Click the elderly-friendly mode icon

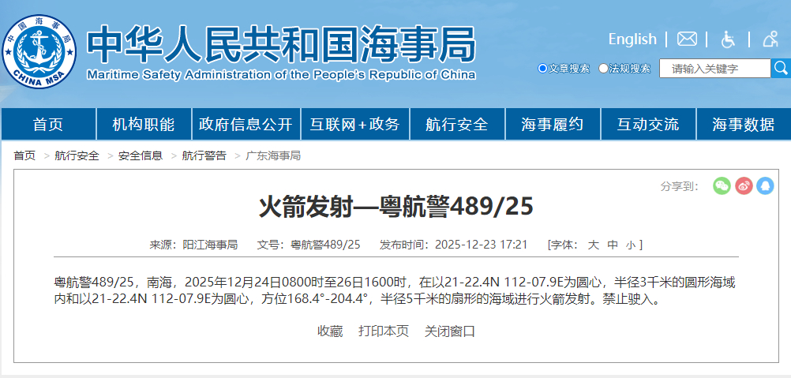(770, 39)
